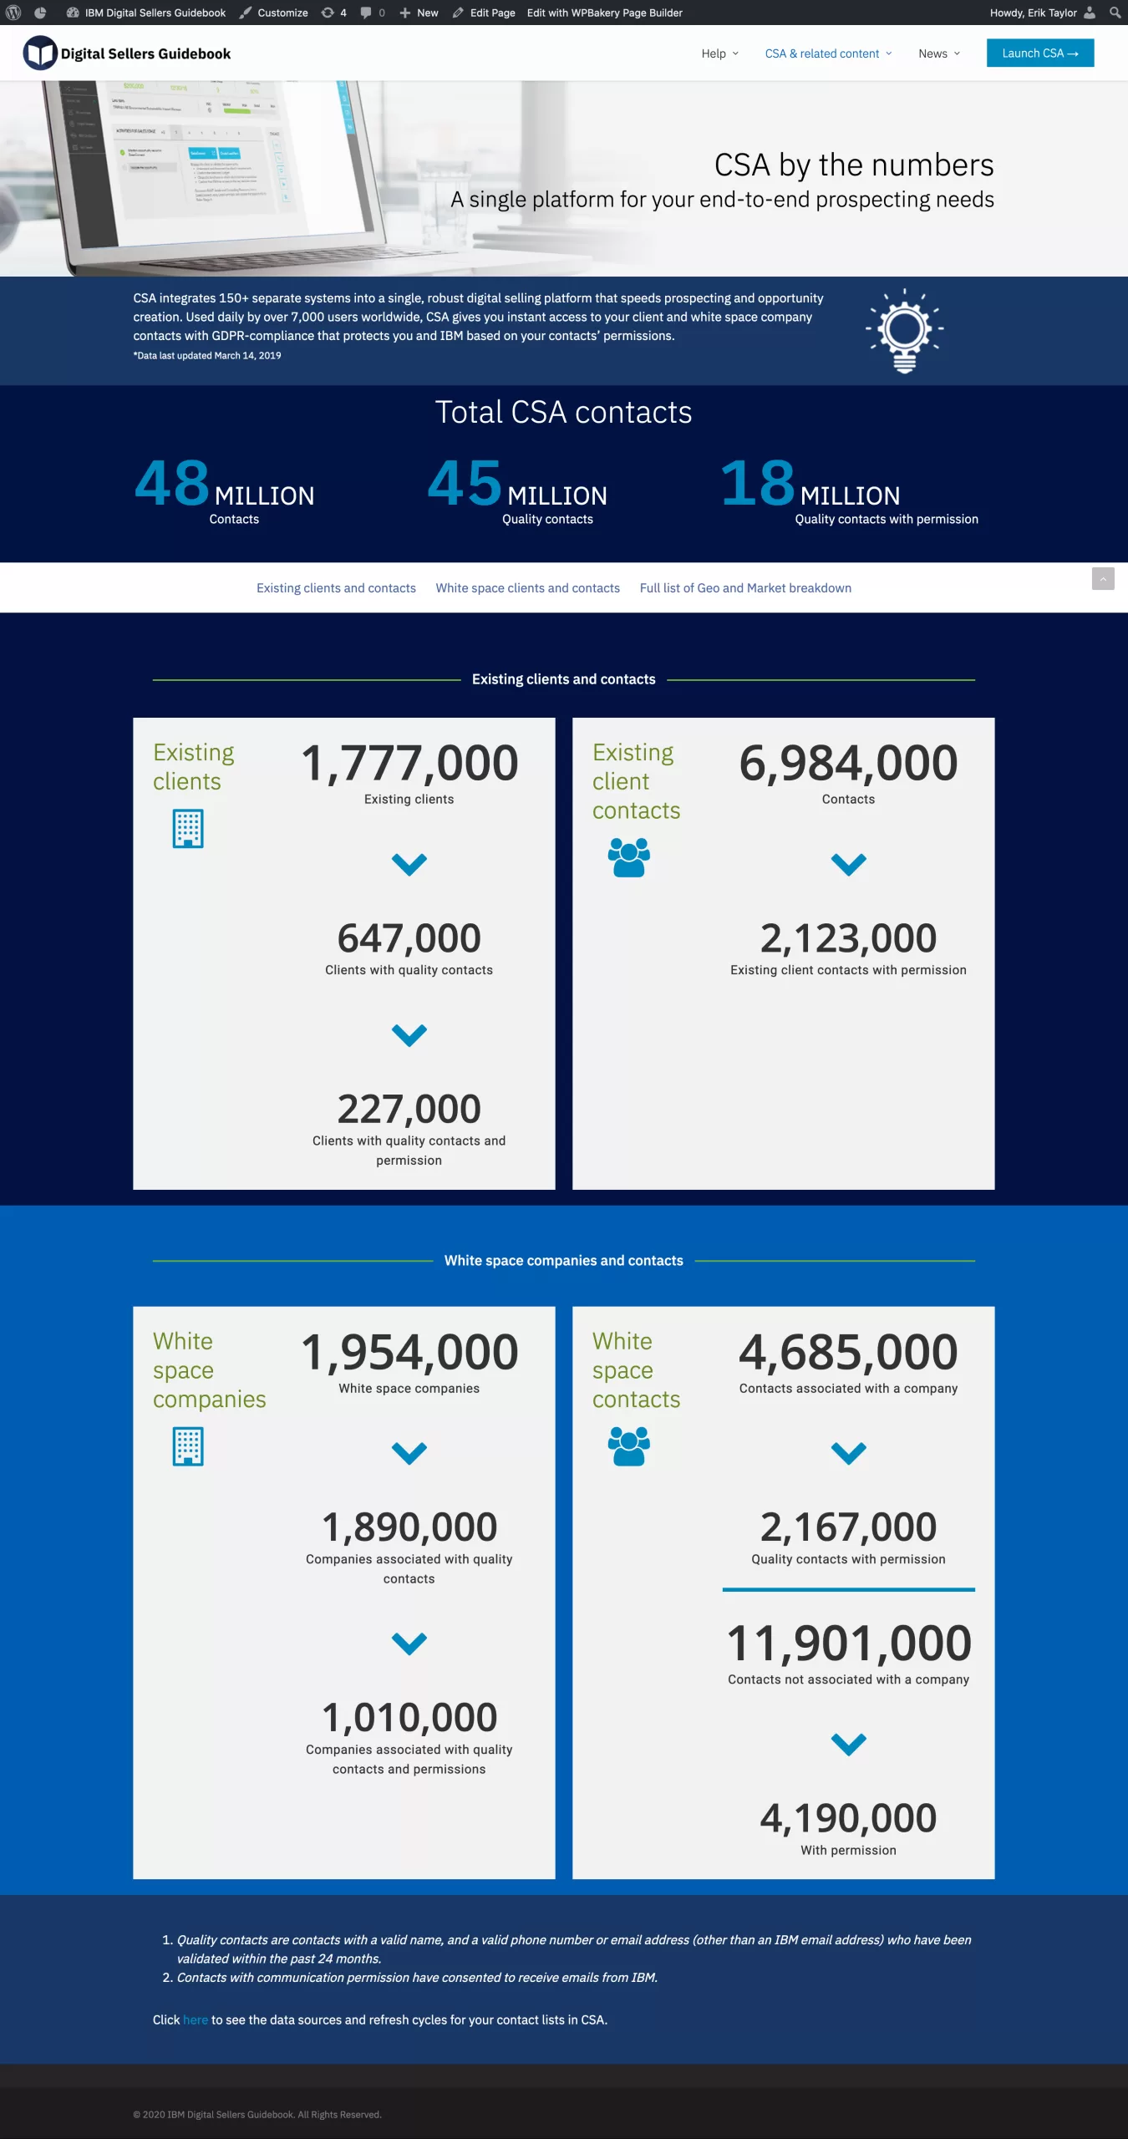Click chevron below 11,901,000 contacts not associated
Viewport: 1128px width, 2139px height.
tap(849, 1744)
